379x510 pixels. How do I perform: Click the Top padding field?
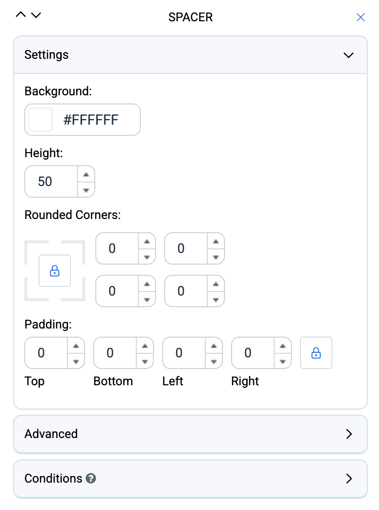(46, 353)
